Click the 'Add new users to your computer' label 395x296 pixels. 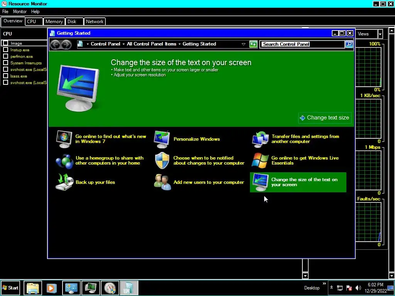(x=209, y=182)
